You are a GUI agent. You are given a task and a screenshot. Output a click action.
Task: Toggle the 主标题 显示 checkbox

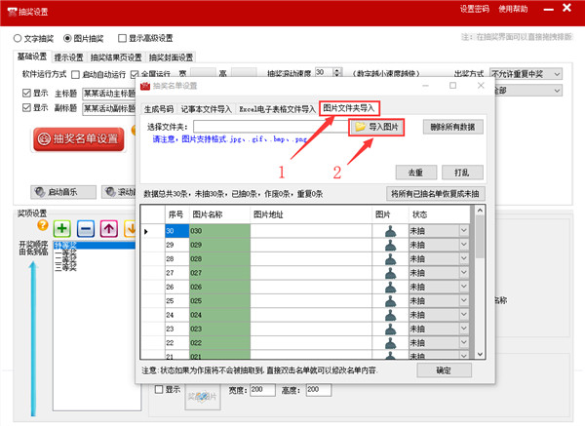pyautogui.click(x=26, y=93)
